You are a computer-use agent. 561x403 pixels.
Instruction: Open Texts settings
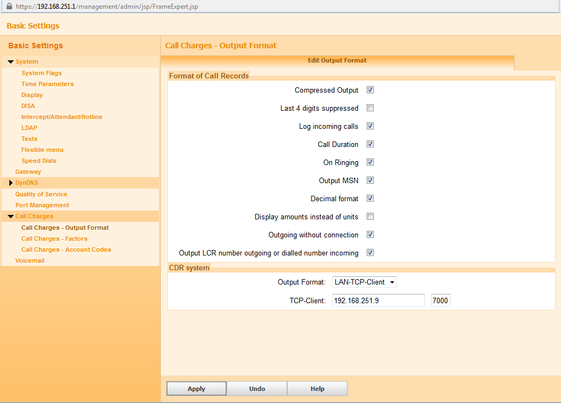click(29, 139)
